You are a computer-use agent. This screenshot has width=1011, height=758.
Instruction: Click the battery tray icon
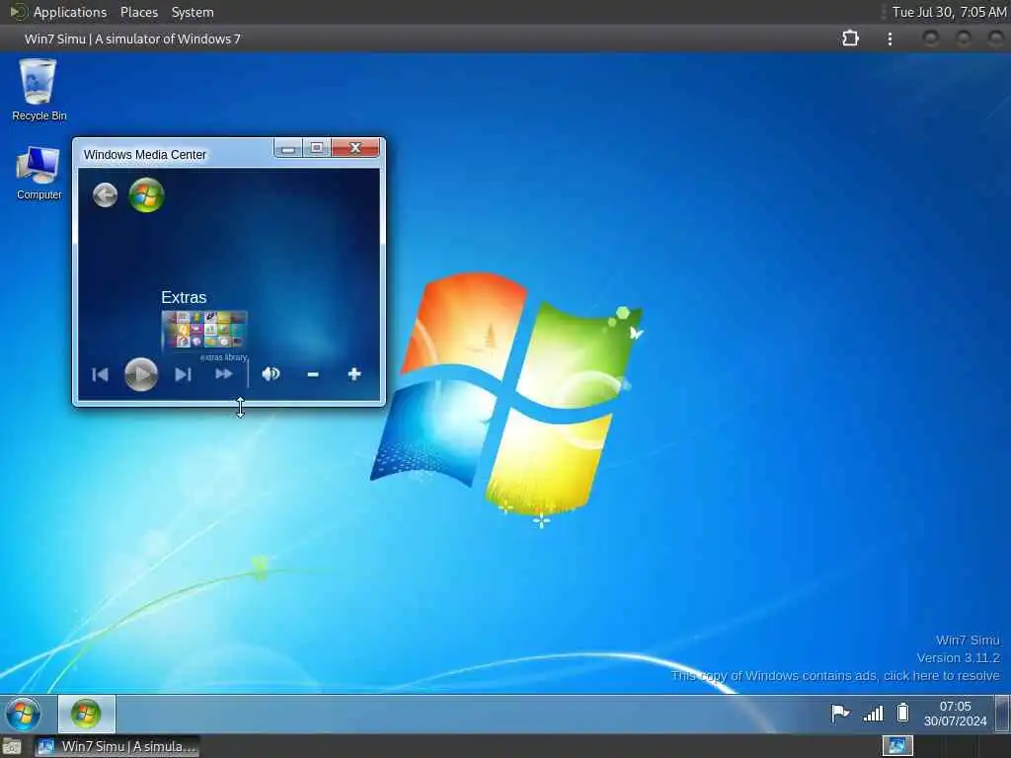(x=902, y=713)
